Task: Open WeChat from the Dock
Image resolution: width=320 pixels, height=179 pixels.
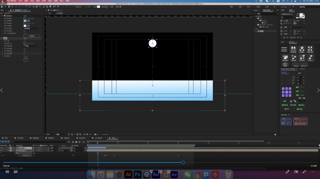Action: pyautogui.click(x=187, y=175)
